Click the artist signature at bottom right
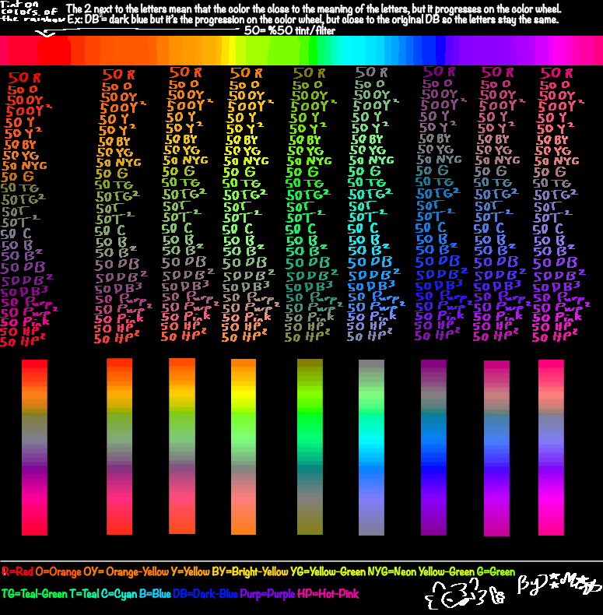The image size is (603, 615). (x=559, y=585)
